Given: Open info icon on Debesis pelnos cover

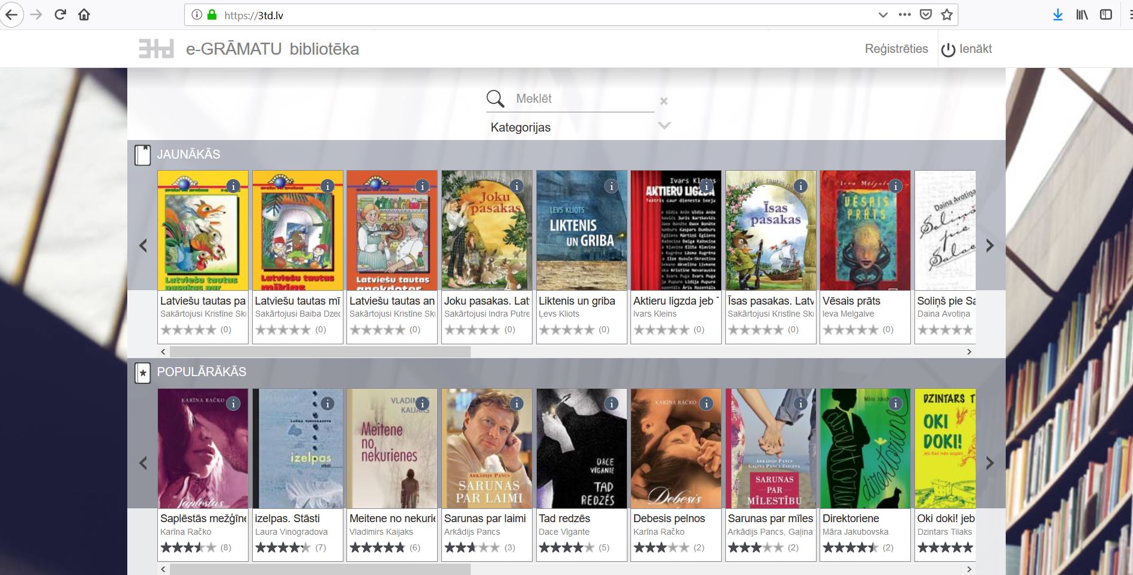Looking at the screenshot, I should pos(706,404).
